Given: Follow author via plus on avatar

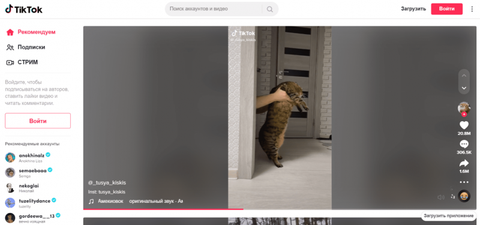Looking at the screenshot, I should click(x=464, y=114).
